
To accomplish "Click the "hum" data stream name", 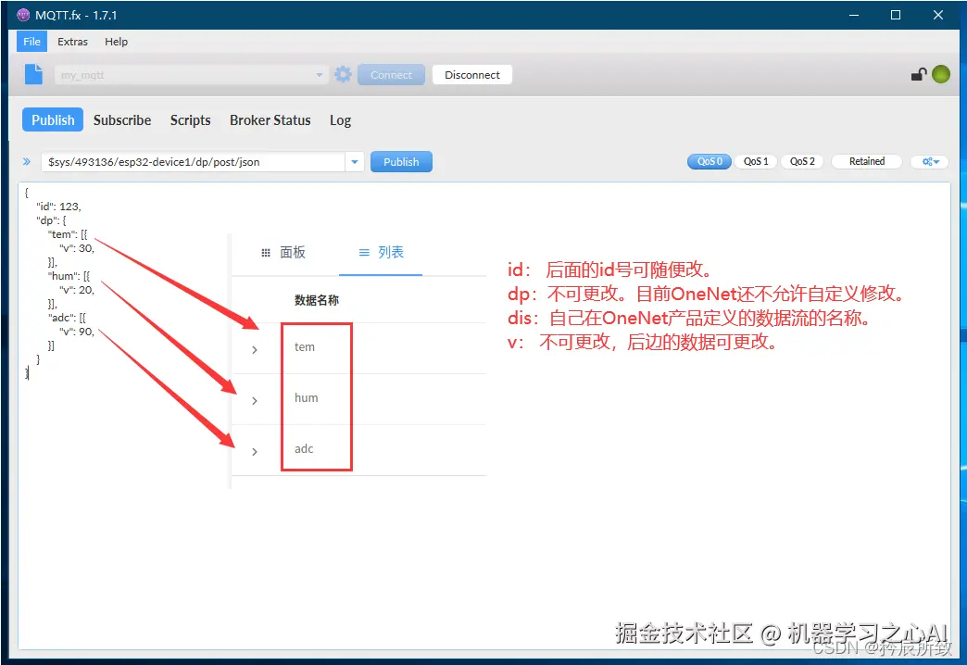I will [x=307, y=398].
